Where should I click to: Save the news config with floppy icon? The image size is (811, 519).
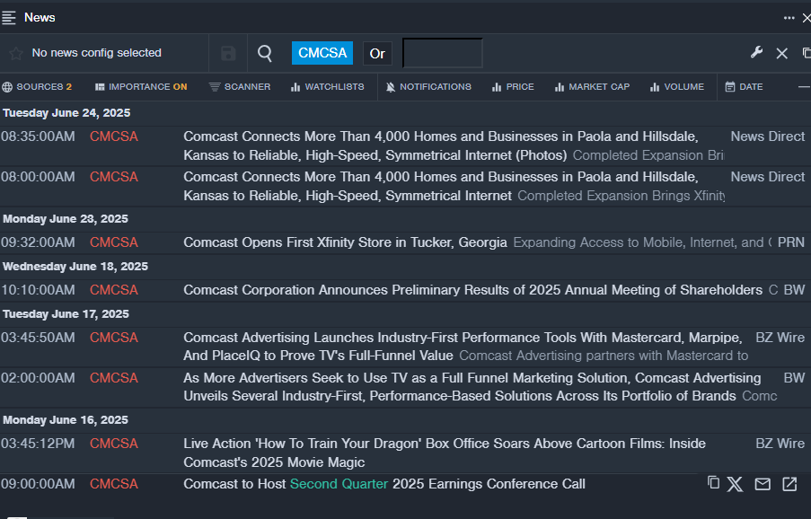pyautogui.click(x=228, y=53)
